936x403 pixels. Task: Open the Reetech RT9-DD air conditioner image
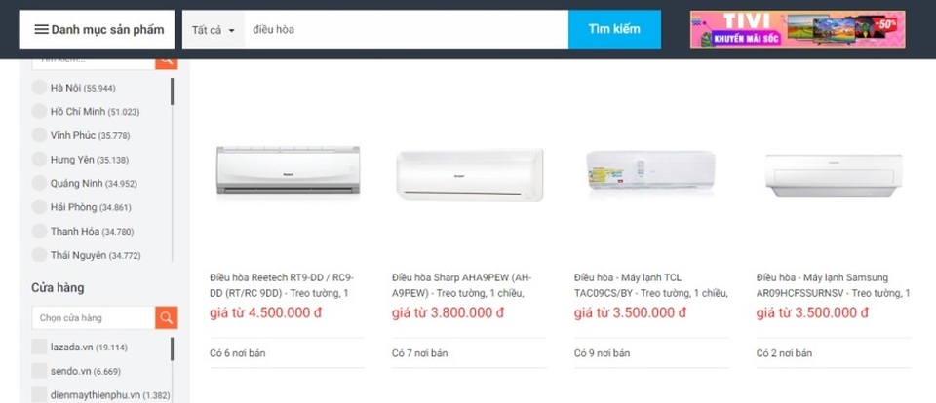click(x=288, y=174)
